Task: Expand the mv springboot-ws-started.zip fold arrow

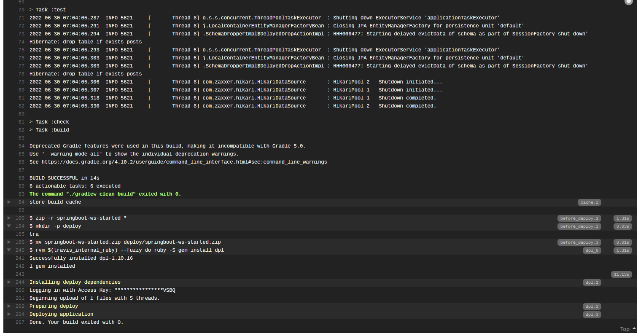Action: click(x=9, y=242)
